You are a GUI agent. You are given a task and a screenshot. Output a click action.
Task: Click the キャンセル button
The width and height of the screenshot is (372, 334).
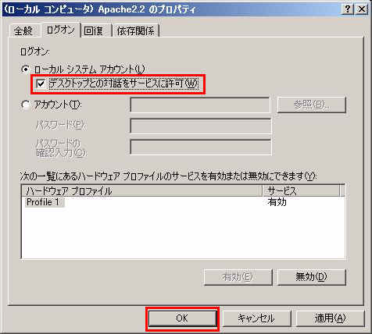pos(256,318)
